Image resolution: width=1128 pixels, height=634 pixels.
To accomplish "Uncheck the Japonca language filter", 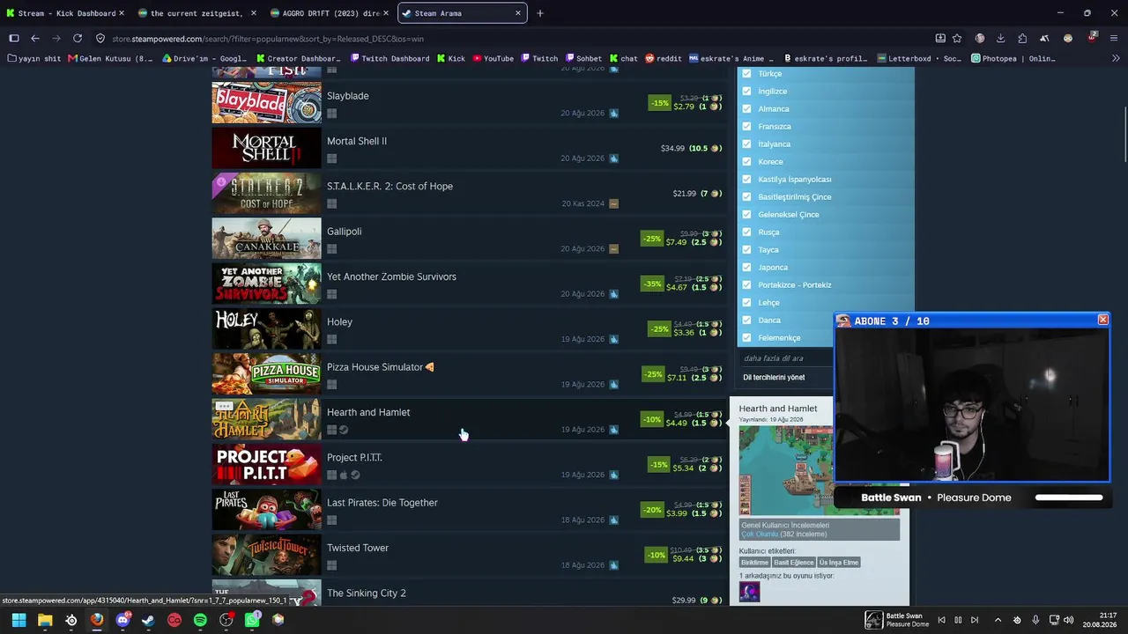I will coord(746,268).
